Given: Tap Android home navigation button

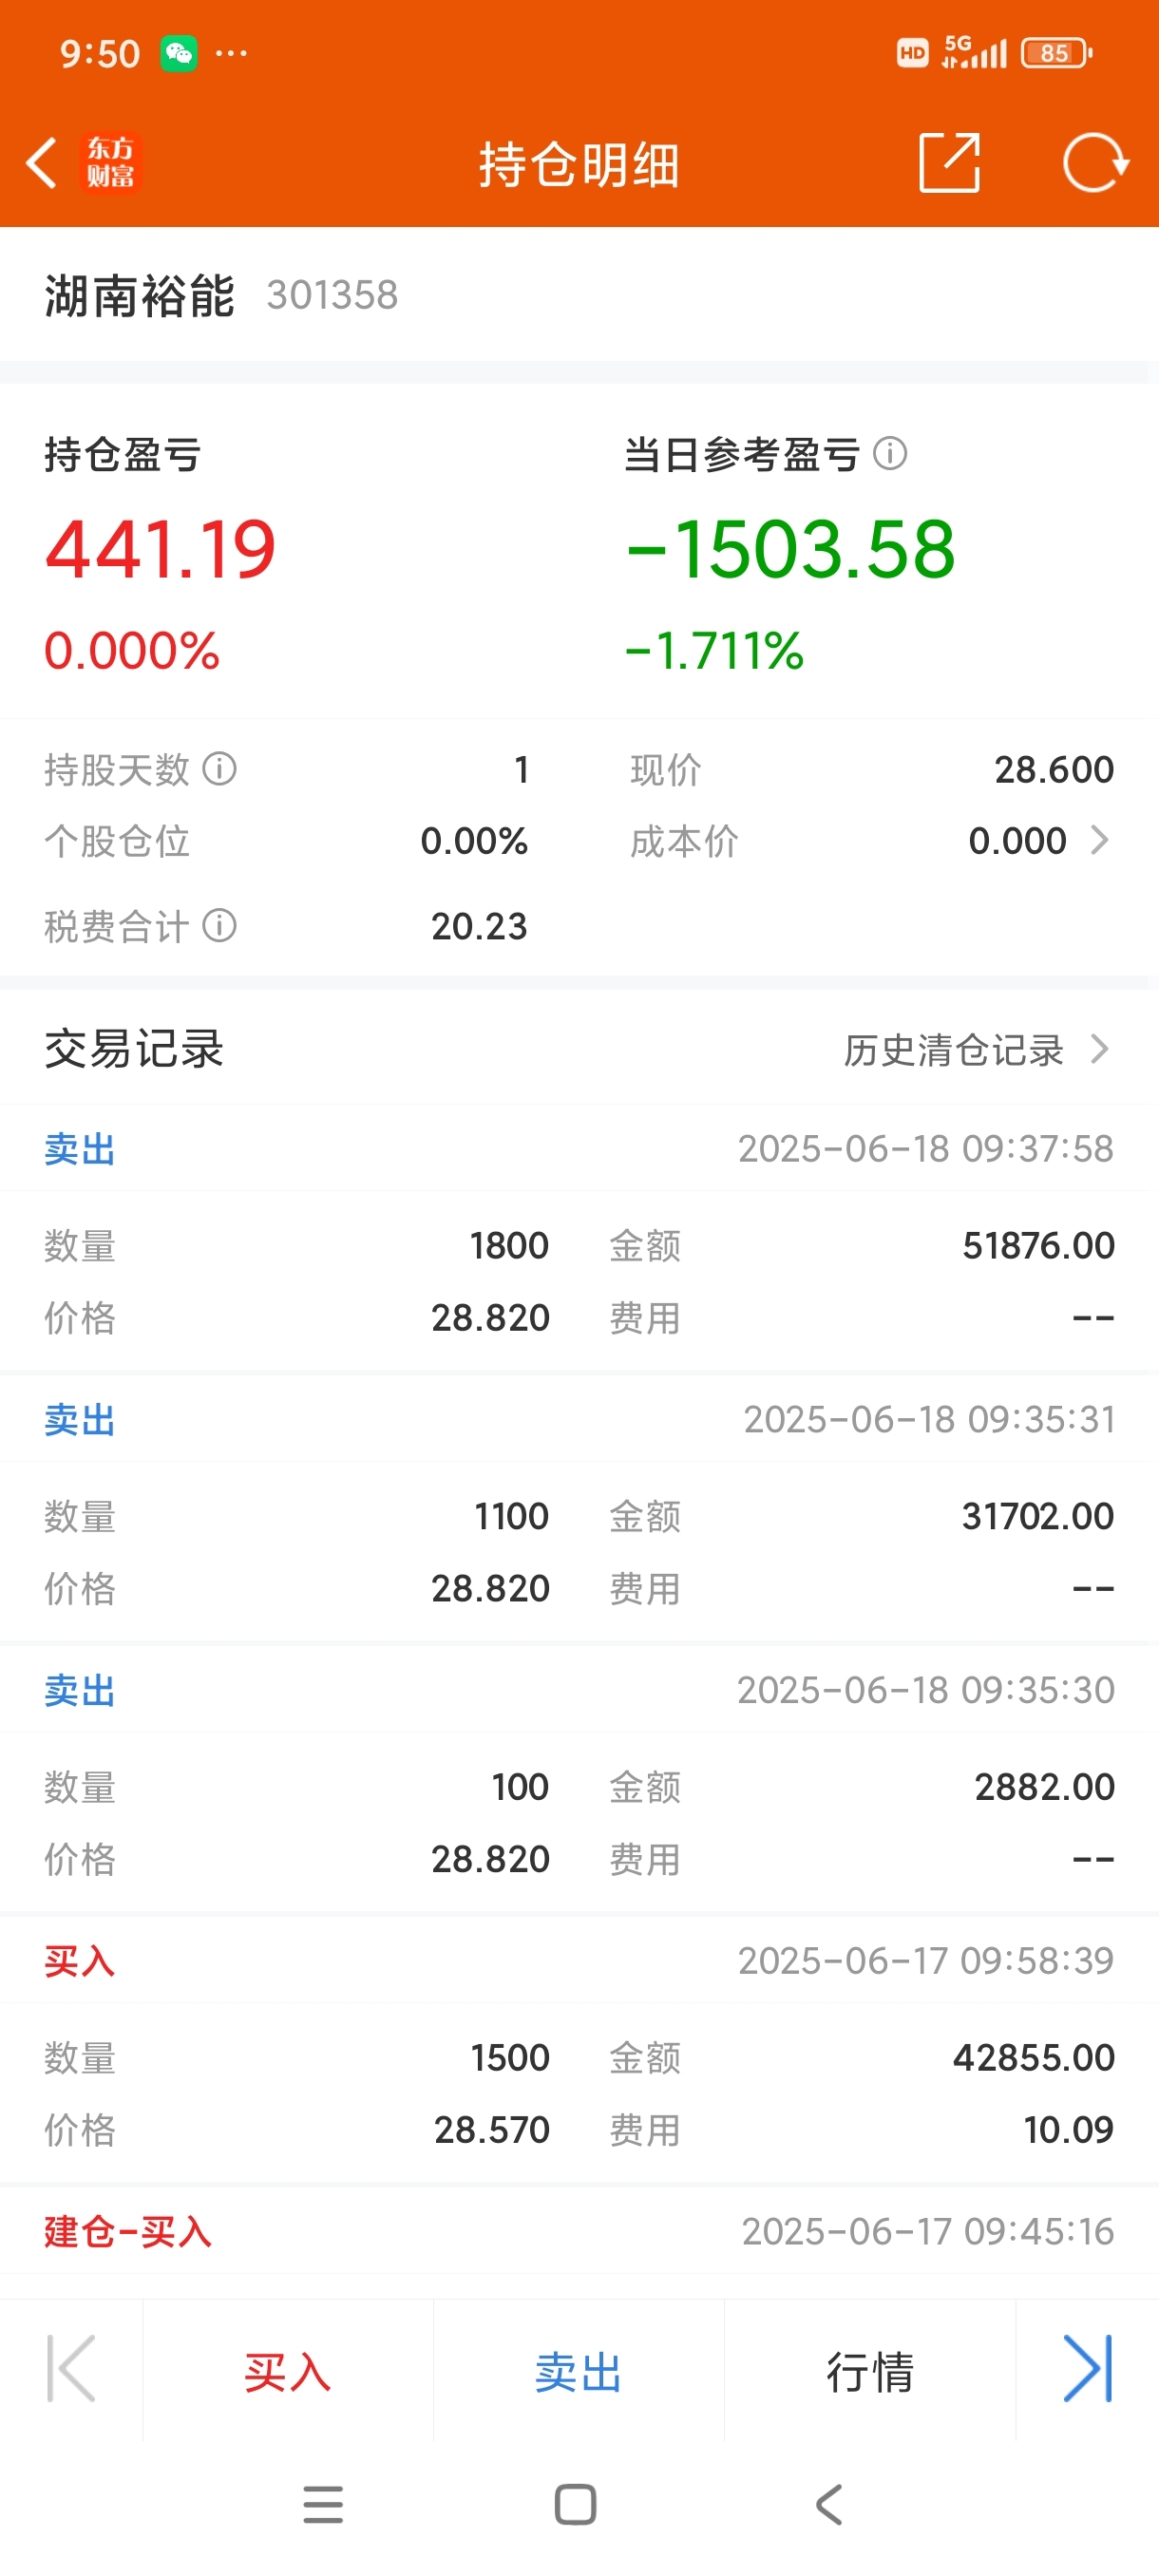Looking at the screenshot, I should tap(576, 2505).
